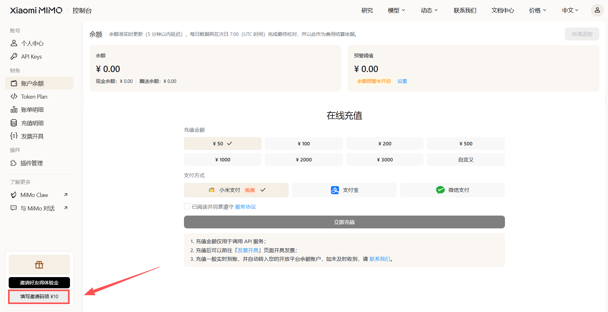The width and height of the screenshot is (608, 312).
Task: Go to 充值明细 in the sidebar
Action: (39, 123)
